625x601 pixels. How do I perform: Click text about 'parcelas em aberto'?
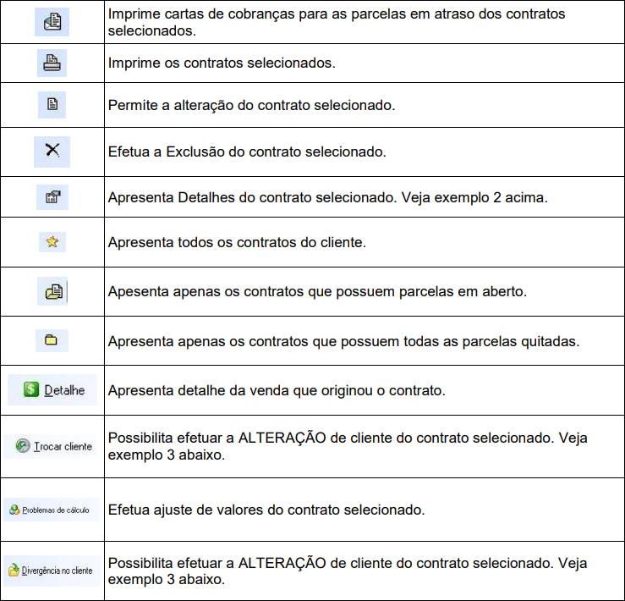[x=317, y=292]
